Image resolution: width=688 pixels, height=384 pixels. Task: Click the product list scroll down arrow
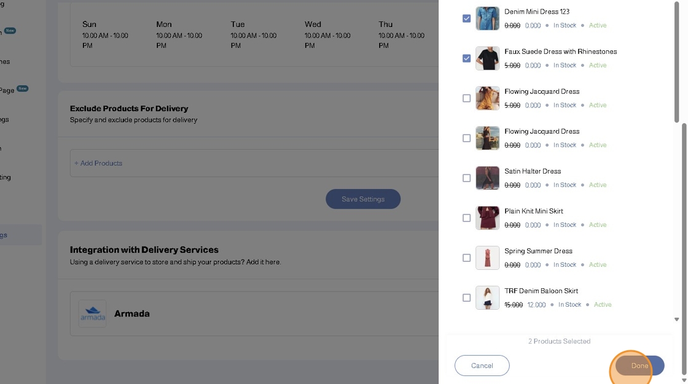coord(677,320)
